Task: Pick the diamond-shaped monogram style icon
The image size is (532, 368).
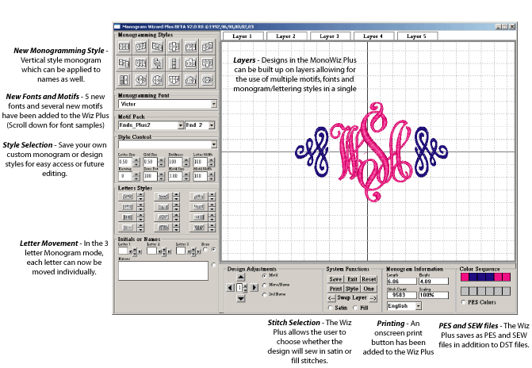Action: click(x=140, y=80)
